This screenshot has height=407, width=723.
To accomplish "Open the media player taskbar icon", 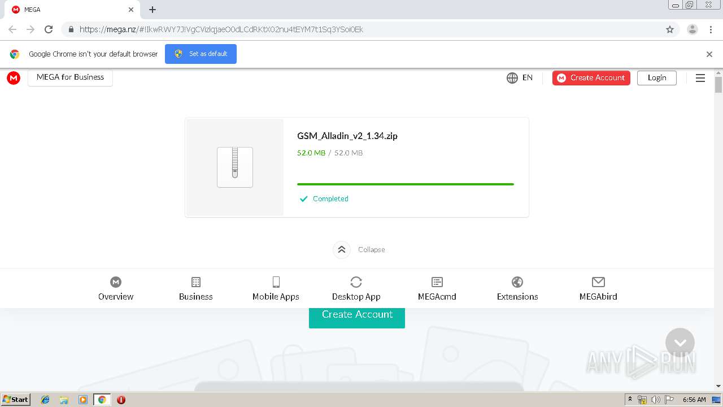I will pyautogui.click(x=83, y=400).
